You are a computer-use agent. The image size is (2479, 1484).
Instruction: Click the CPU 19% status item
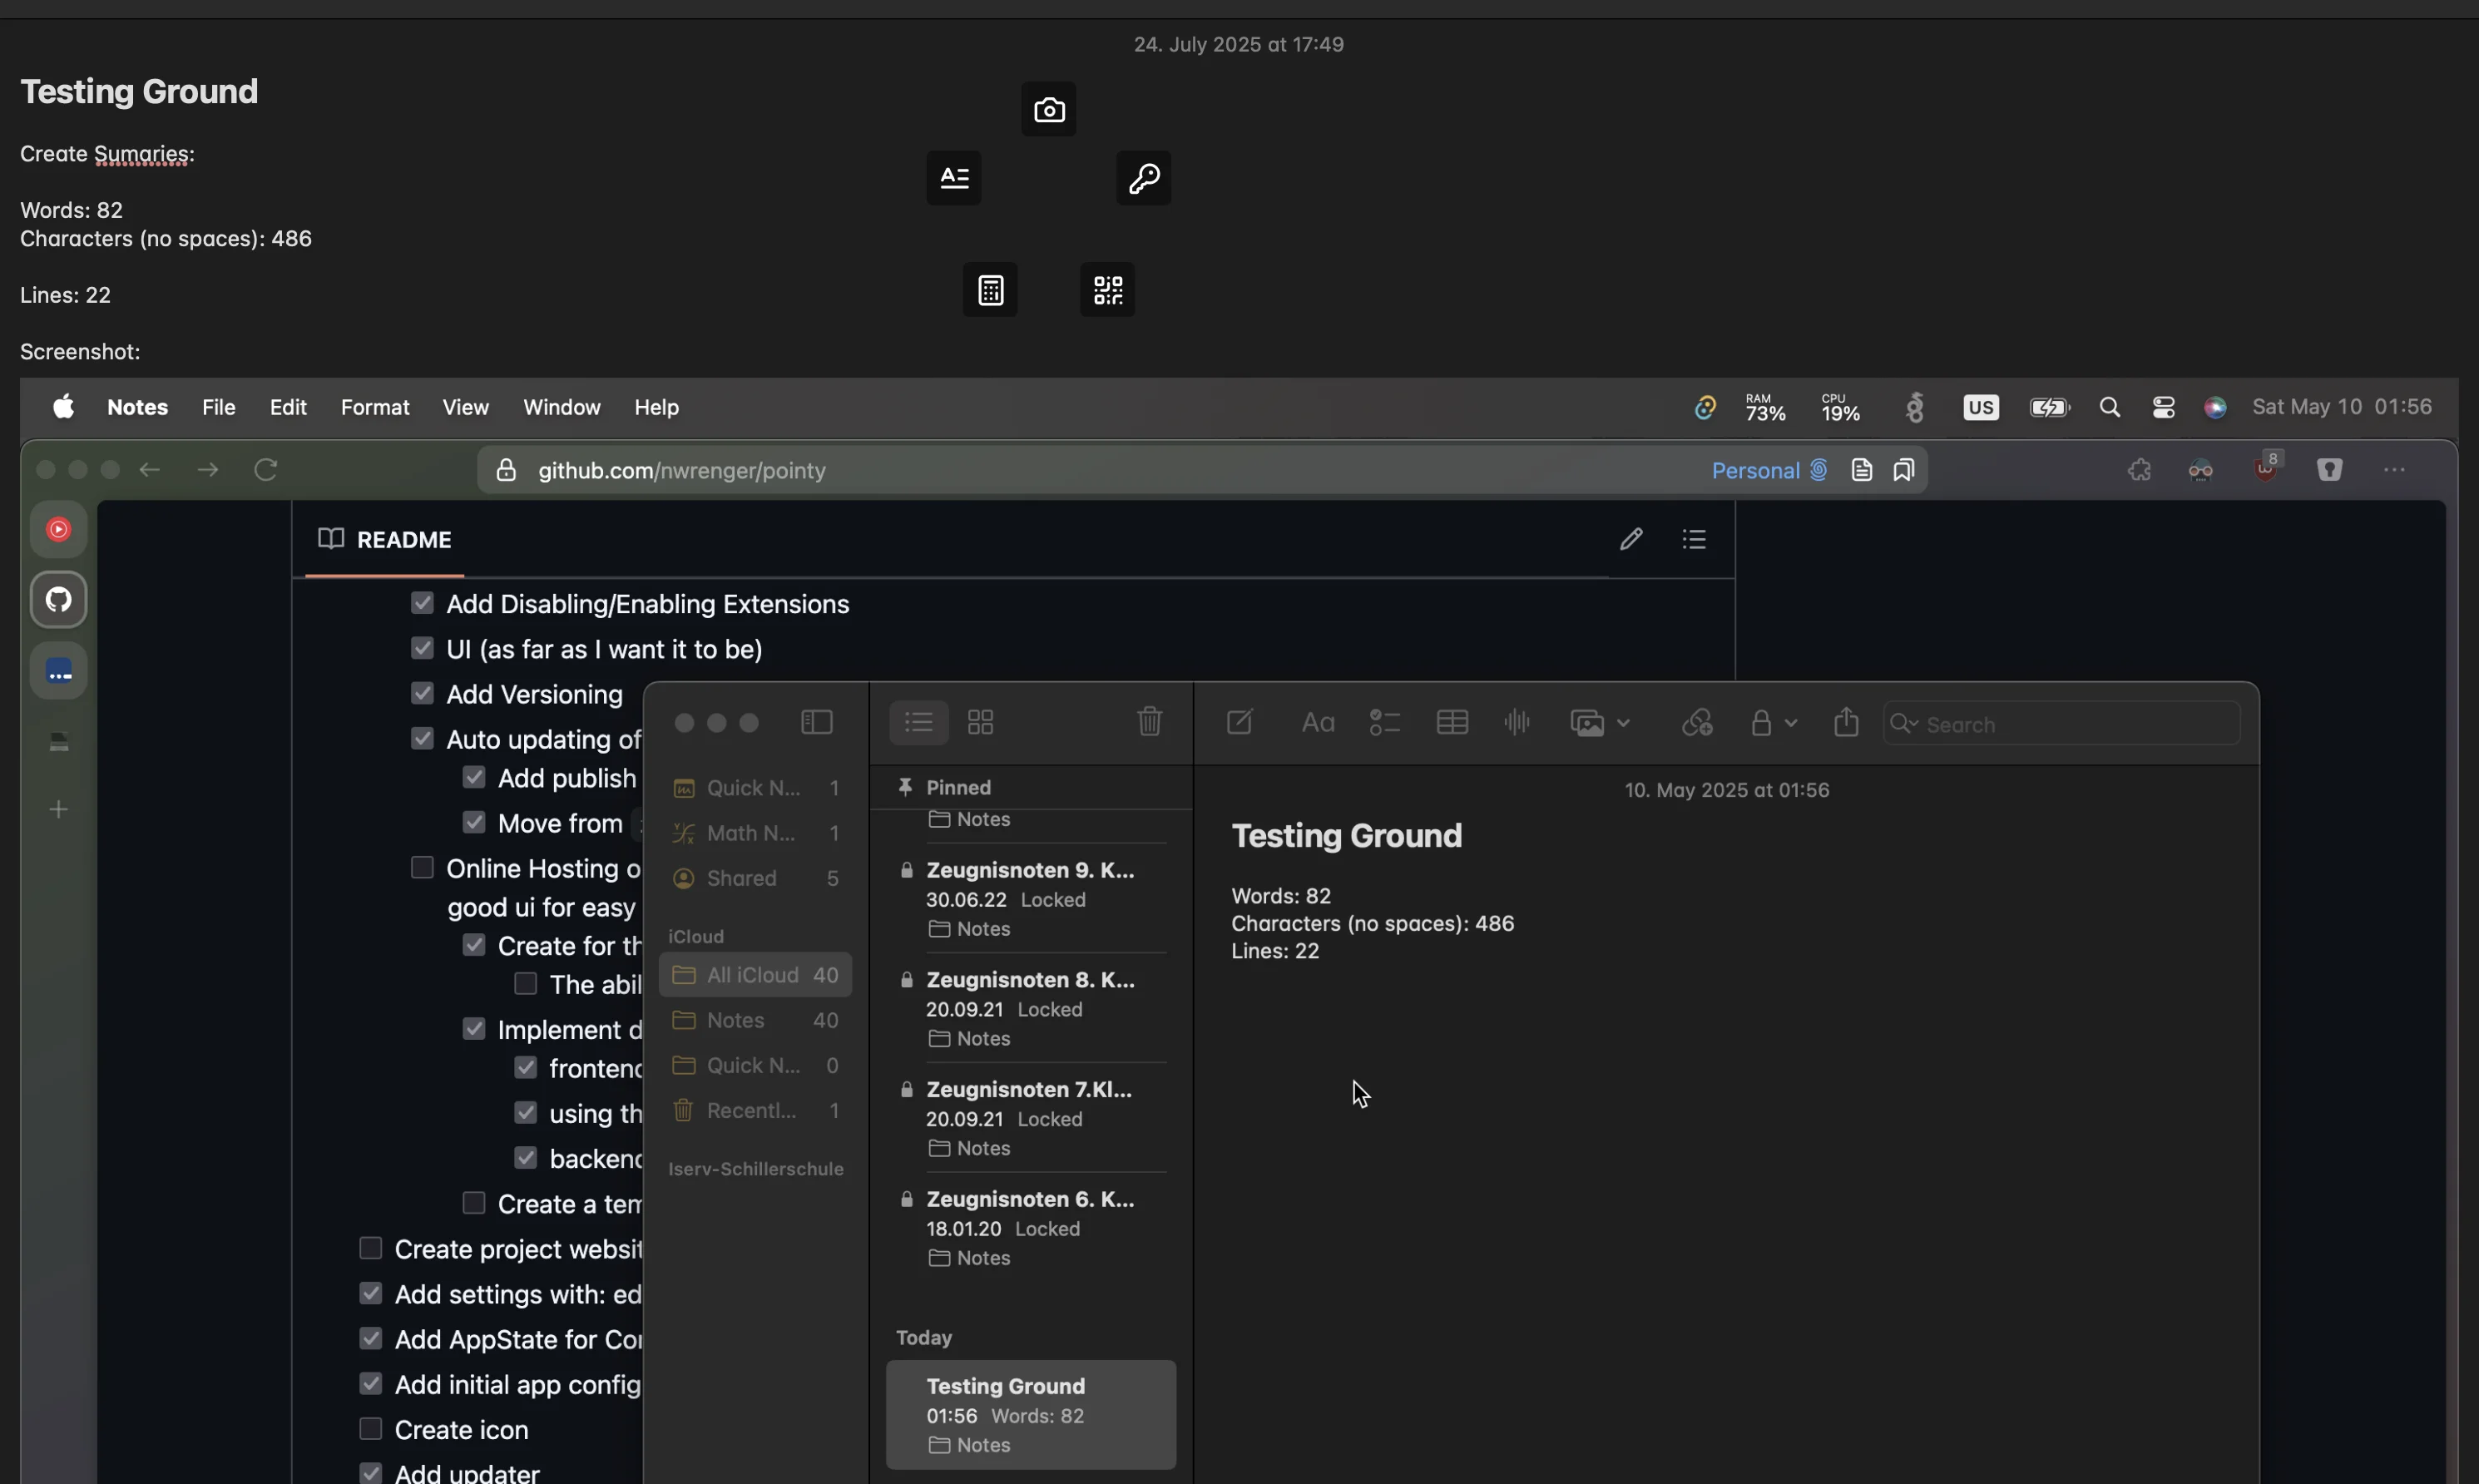pos(1840,407)
